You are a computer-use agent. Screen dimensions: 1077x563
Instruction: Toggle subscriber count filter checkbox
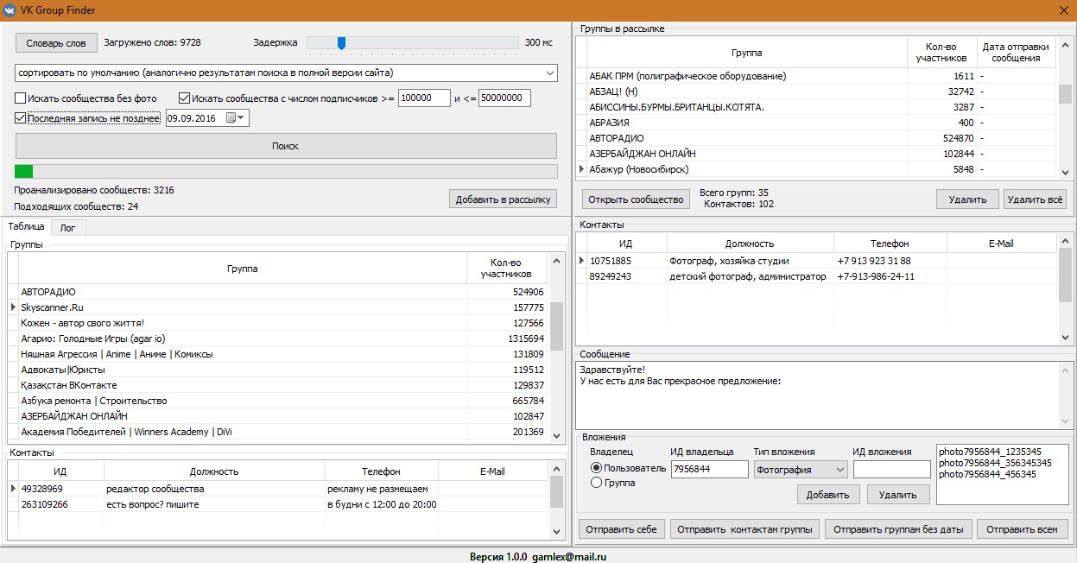184,98
